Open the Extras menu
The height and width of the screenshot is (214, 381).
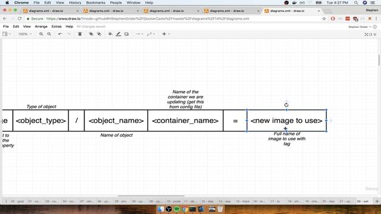(57, 26)
